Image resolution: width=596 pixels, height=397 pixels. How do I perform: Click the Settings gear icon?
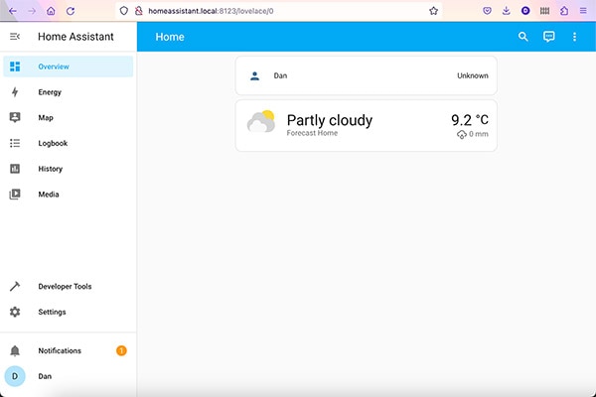click(15, 312)
